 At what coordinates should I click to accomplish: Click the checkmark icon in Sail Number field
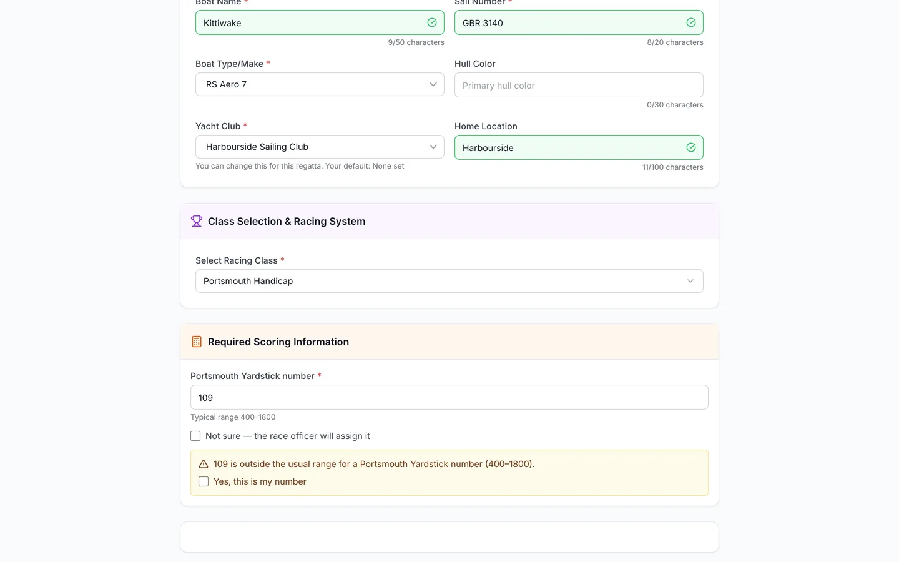pos(691,22)
